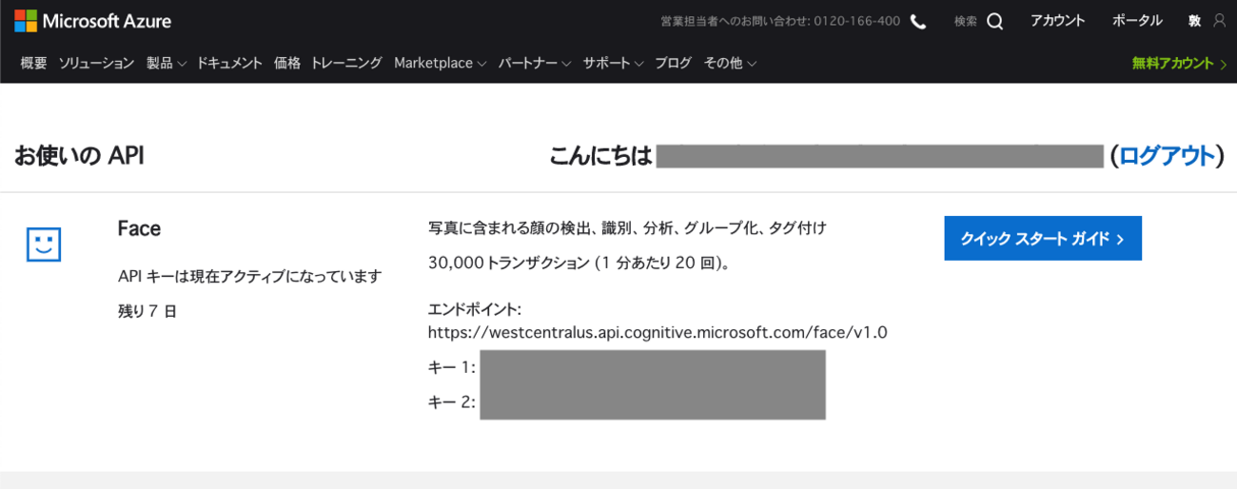
Task: Expand the Marketplace dropdown menu
Action: tap(440, 63)
